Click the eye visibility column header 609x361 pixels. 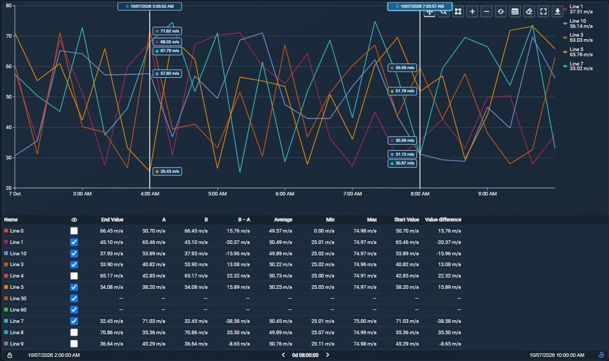click(x=74, y=220)
